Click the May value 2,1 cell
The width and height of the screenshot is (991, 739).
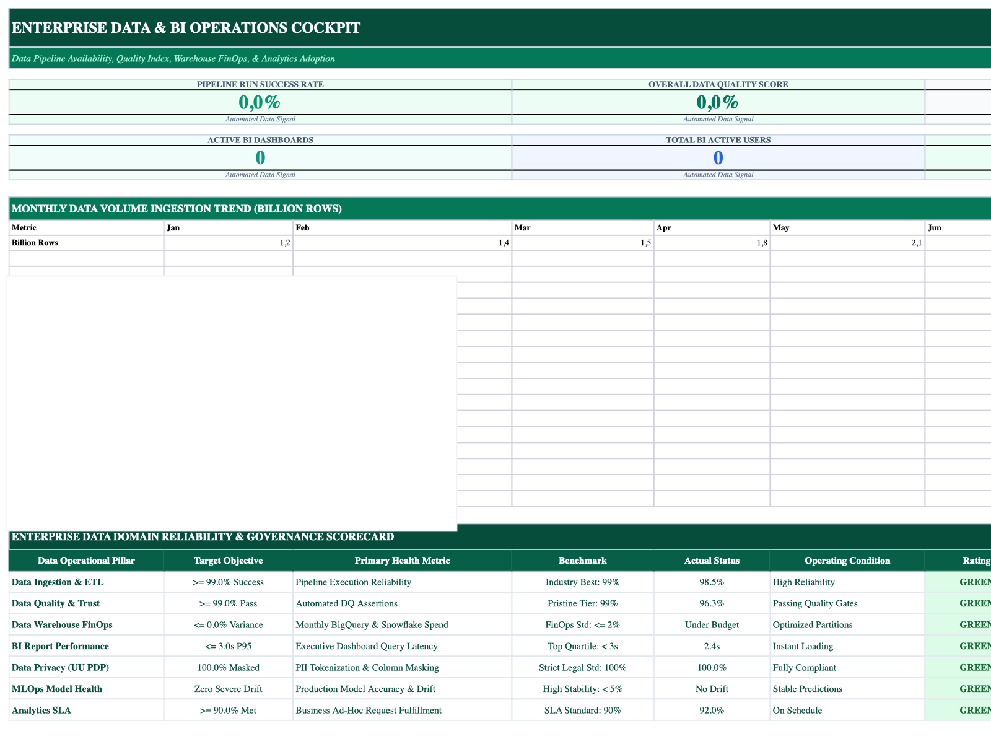tap(847, 243)
